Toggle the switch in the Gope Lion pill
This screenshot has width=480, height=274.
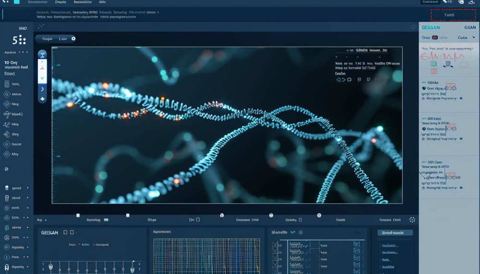(x=72, y=38)
